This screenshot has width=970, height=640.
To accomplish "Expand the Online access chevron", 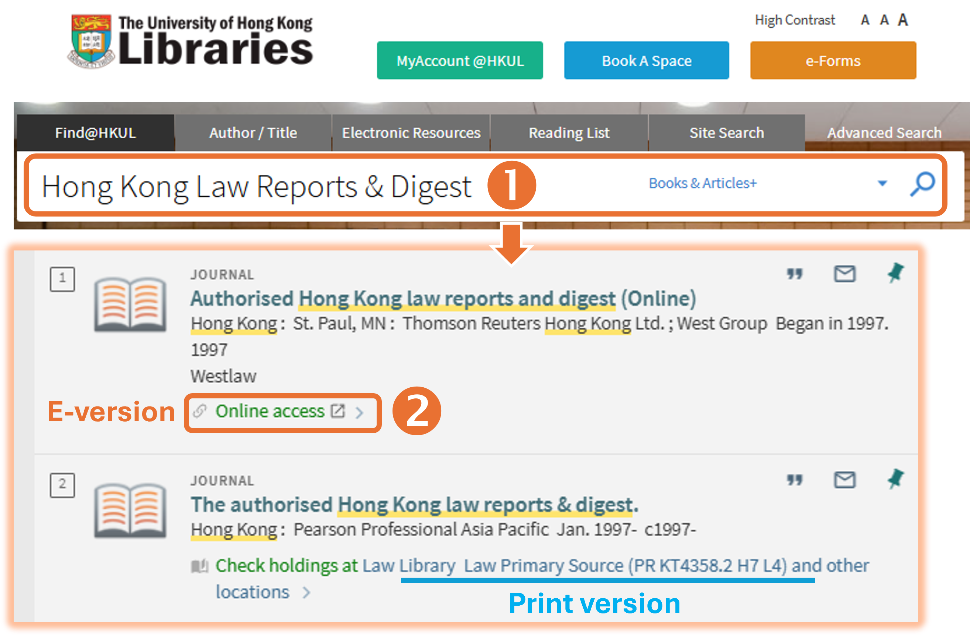I will [360, 412].
